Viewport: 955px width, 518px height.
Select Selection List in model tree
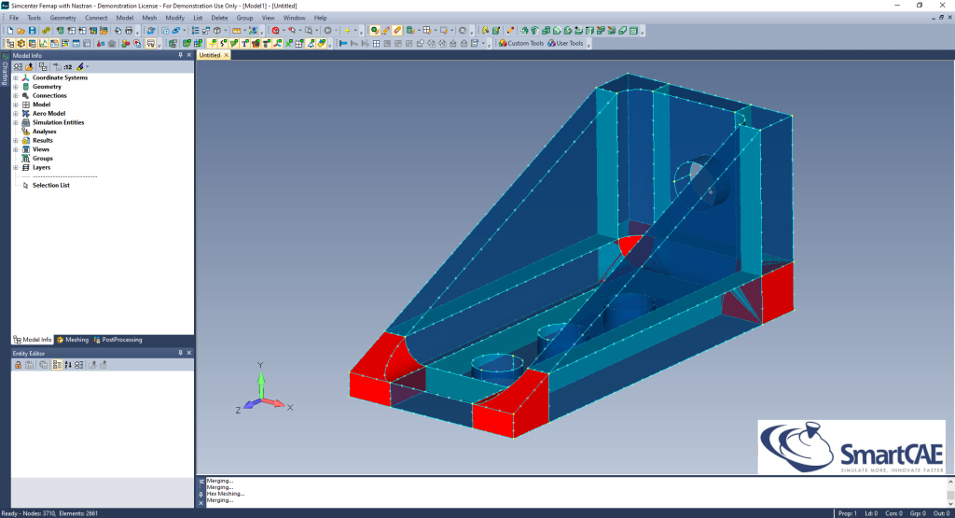click(51, 185)
